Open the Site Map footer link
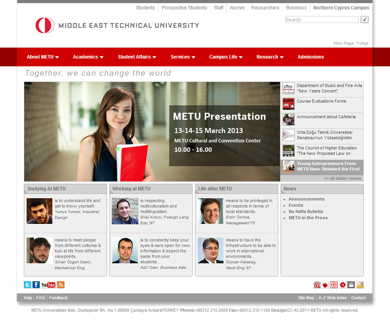The height and width of the screenshot is (323, 390). (x=306, y=298)
